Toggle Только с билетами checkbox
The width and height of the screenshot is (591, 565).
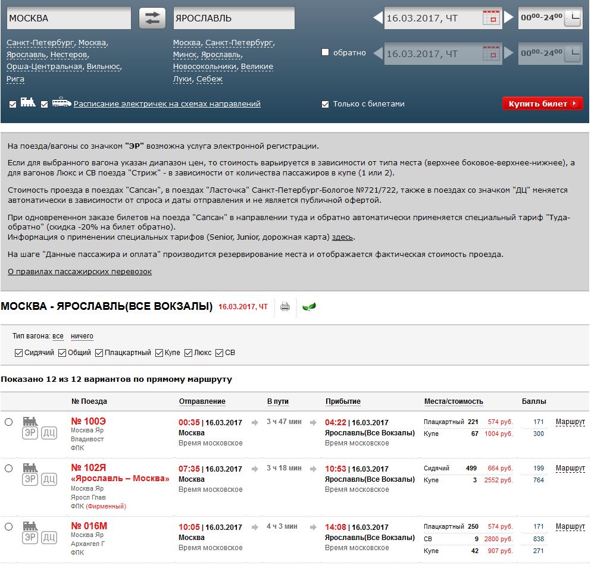(325, 104)
